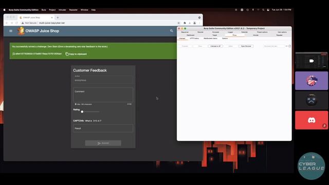Screen dimensions: 329x185
Task: Switch to Burp's Sequencer tab
Action: (185, 32)
